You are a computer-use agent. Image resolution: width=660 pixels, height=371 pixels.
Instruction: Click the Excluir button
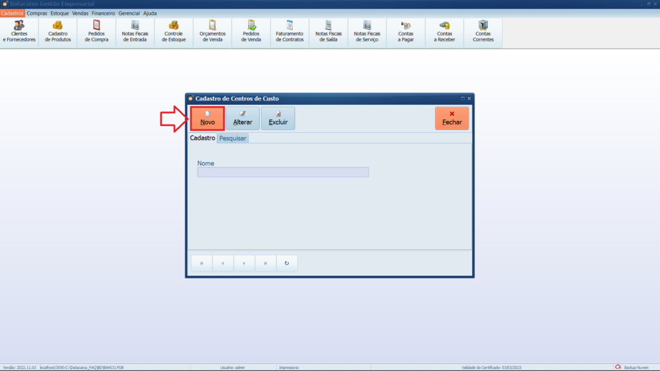point(278,119)
